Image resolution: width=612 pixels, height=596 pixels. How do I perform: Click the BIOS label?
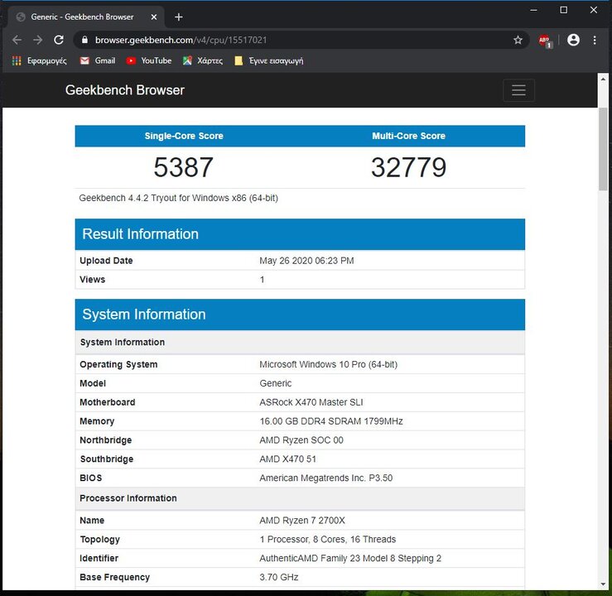point(90,478)
